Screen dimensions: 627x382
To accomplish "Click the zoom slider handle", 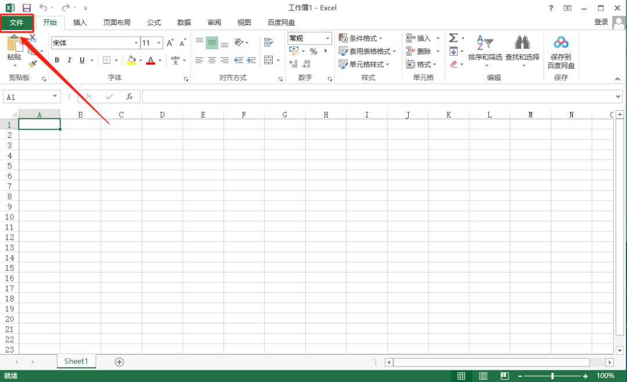I will click(x=552, y=376).
